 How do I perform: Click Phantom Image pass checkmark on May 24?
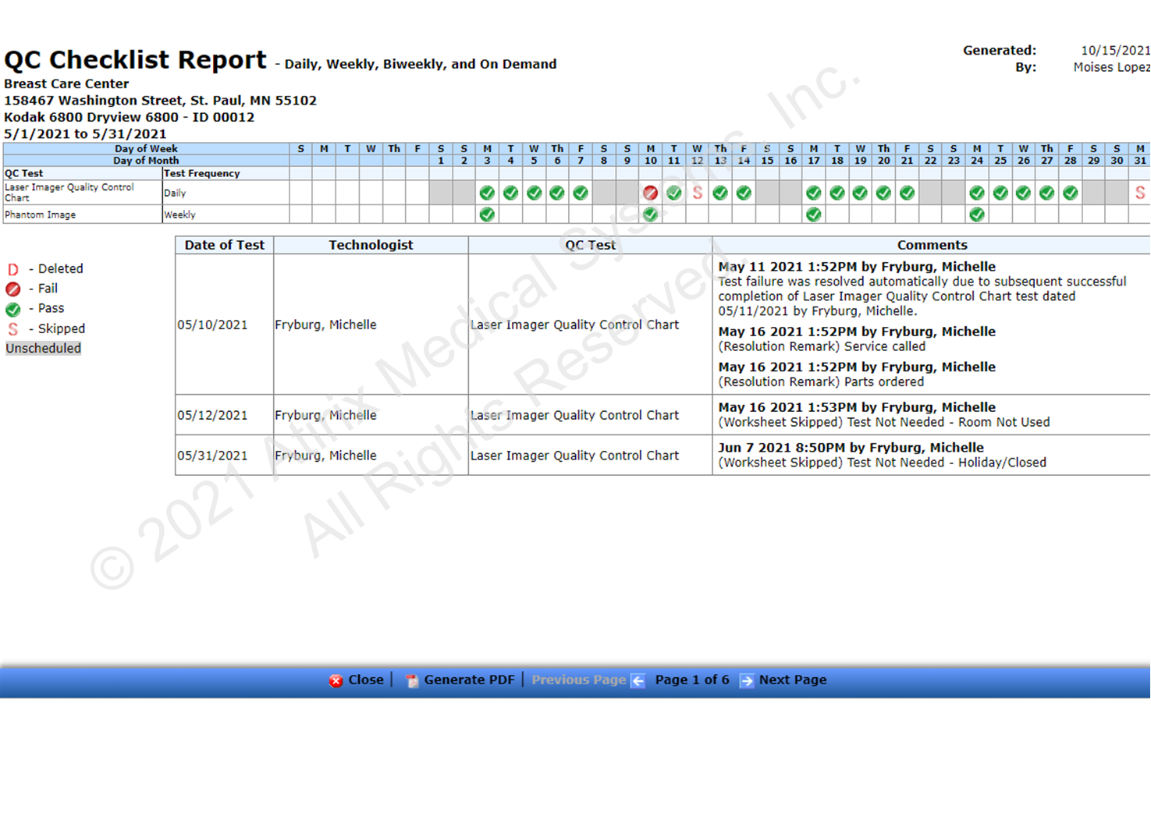(x=976, y=215)
